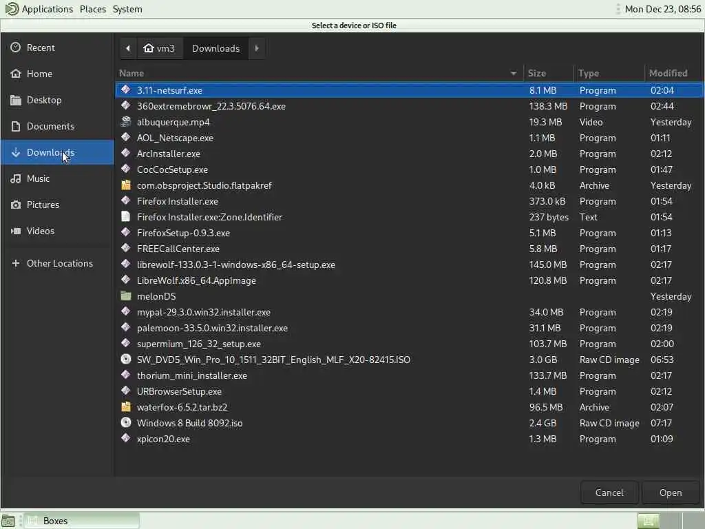This screenshot has width=705, height=529.
Task: Click the 237 bytes size cell
Action: tap(549, 217)
